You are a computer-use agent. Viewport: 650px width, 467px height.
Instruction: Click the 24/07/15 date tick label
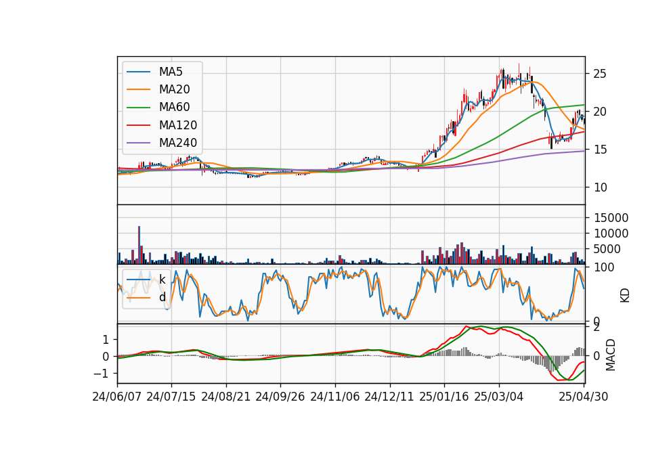click(171, 397)
